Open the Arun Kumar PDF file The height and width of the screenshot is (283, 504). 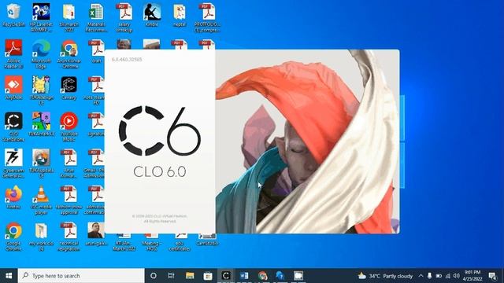coord(69,164)
